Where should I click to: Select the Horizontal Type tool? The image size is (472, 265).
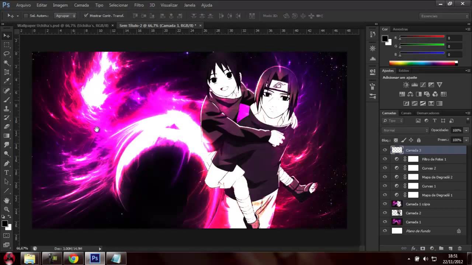(x=7, y=173)
